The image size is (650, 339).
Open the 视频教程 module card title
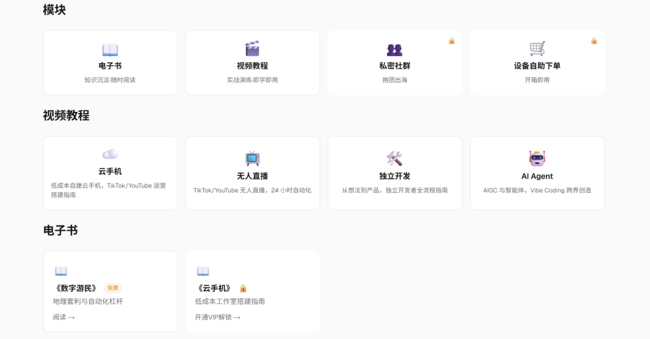click(x=252, y=66)
